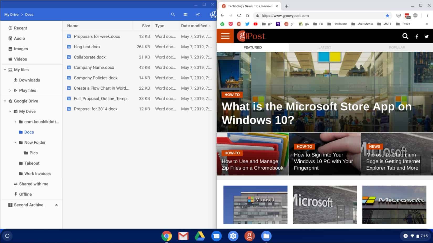433x243 pixels.
Task: Select the blog test.docx file
Action: pyautogui.click(x=87, y=47)
